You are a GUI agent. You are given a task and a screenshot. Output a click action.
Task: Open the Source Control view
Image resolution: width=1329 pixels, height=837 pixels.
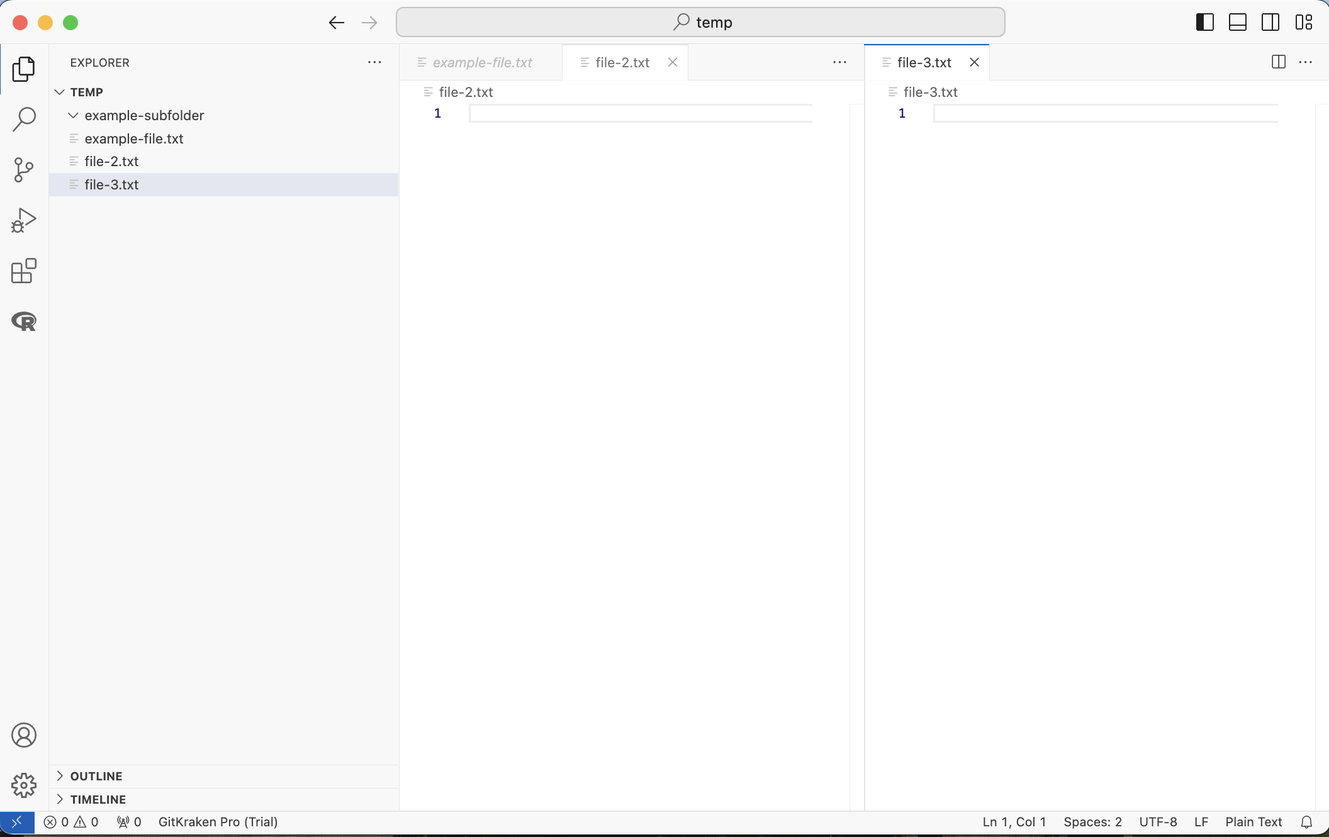(24, 170)
